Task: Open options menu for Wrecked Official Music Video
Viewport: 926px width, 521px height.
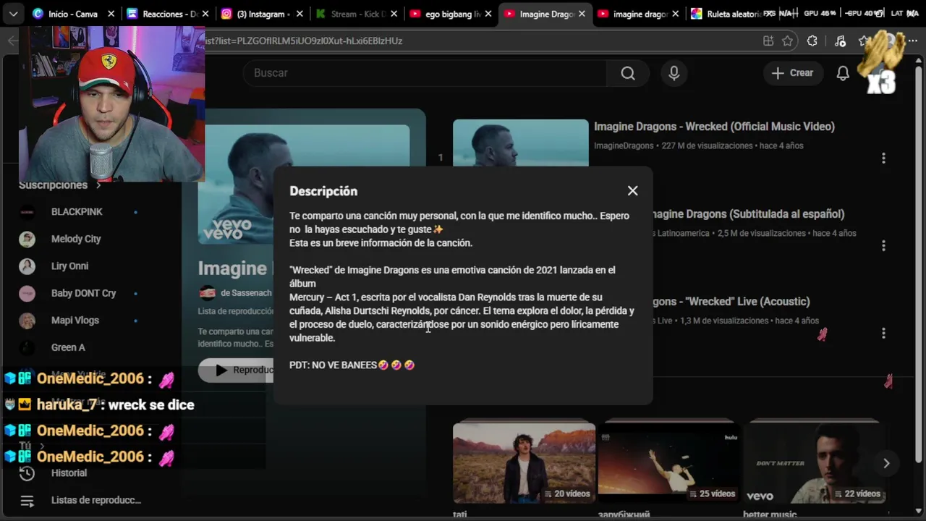Action: 883,158
